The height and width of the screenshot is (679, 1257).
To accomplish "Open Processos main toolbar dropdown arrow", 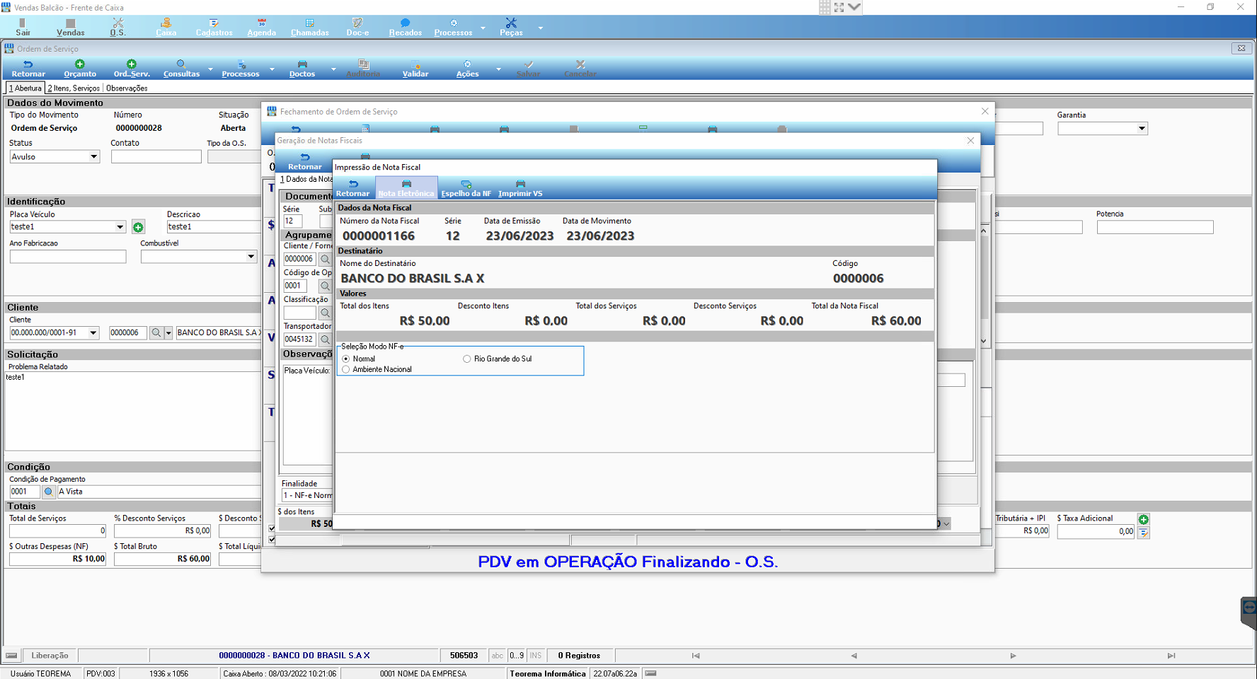I will 483,28.
